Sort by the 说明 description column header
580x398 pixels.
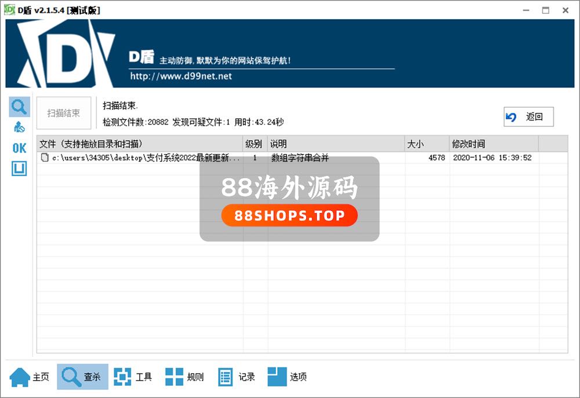335,144
